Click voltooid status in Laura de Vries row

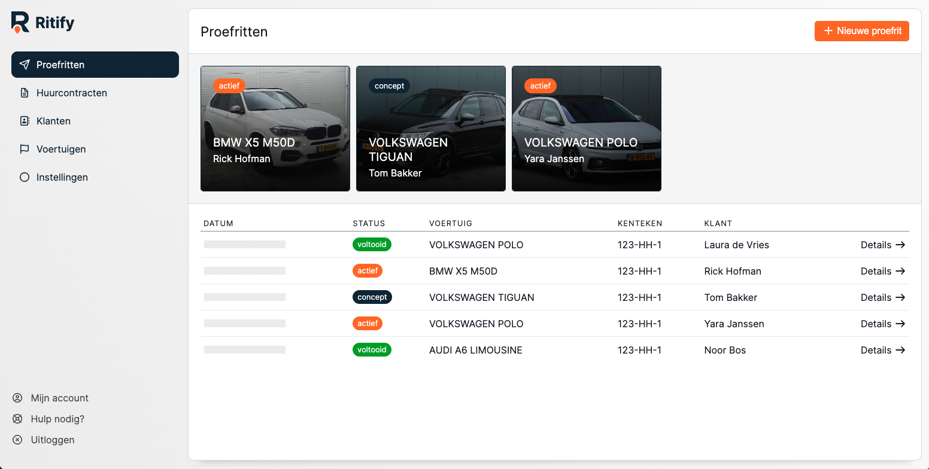(x=372, y=244)
